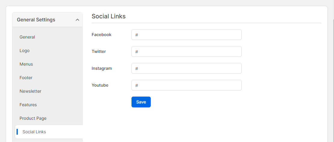Go to the Logo settings section
Screen dimensions: 334x142
click(24, 51)
